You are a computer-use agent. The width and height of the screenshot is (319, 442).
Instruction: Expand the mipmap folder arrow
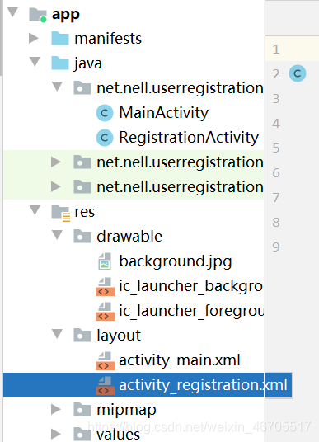(56, 410)
